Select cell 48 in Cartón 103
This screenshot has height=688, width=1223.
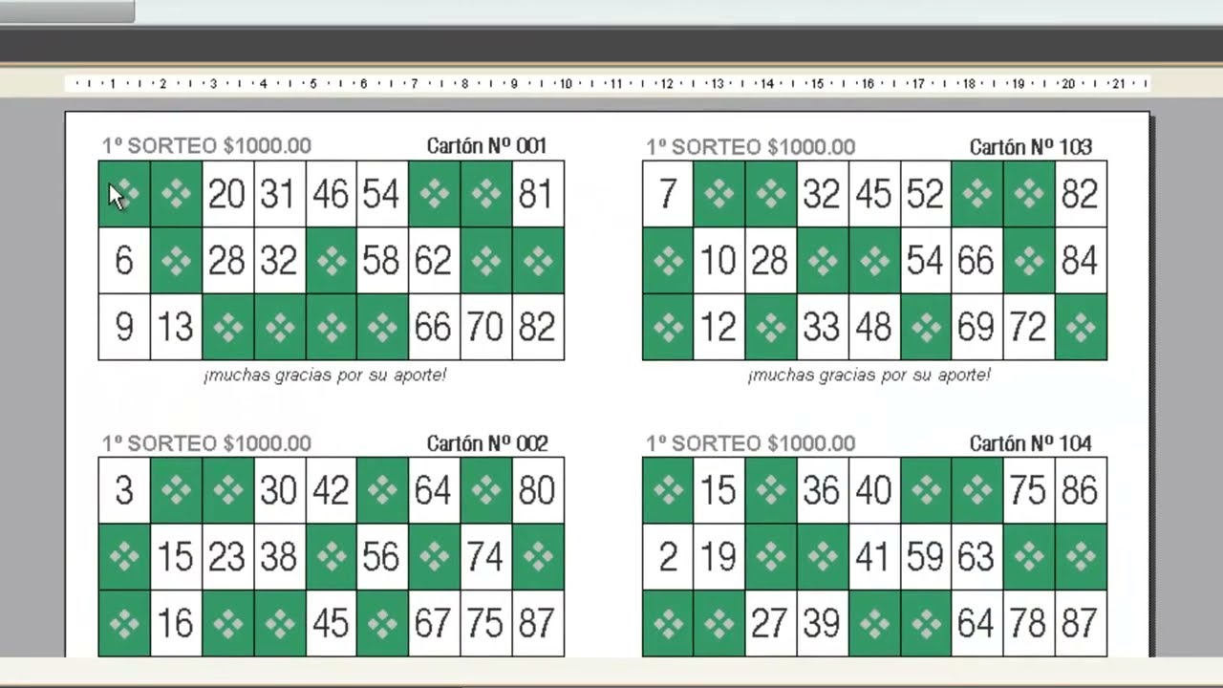[x=874, y=327]
